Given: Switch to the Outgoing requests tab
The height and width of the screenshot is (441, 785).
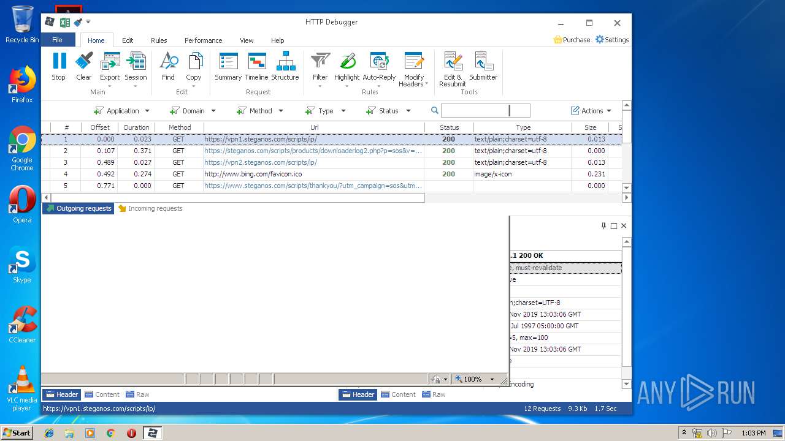Looking at the screenshot, I should (78, 208).
